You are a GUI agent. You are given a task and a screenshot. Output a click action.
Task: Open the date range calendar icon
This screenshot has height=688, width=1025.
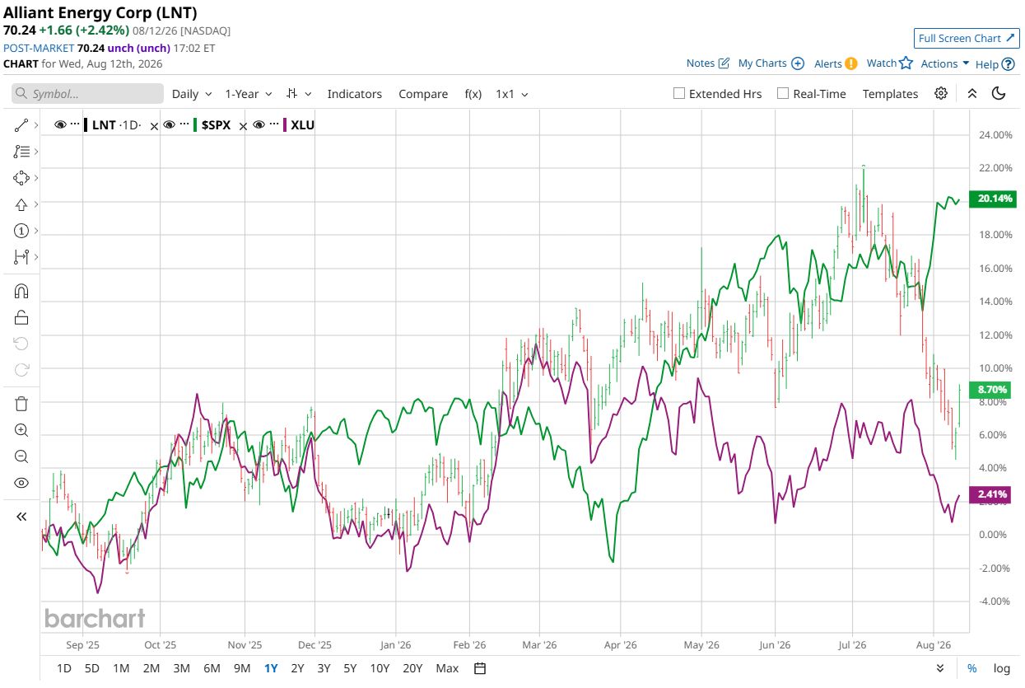pos(481,668)
